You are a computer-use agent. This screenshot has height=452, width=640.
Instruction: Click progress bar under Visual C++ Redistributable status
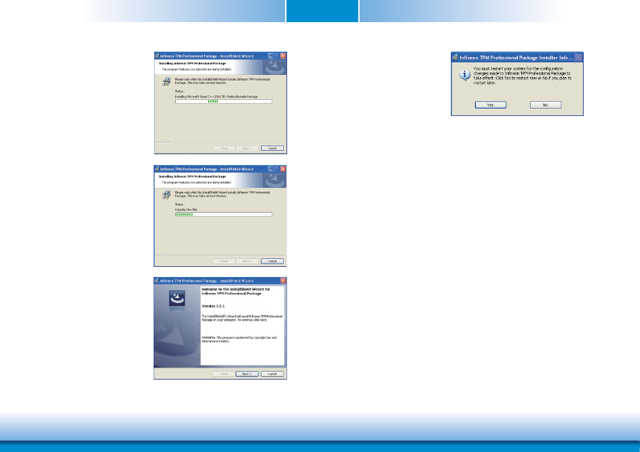223,101
